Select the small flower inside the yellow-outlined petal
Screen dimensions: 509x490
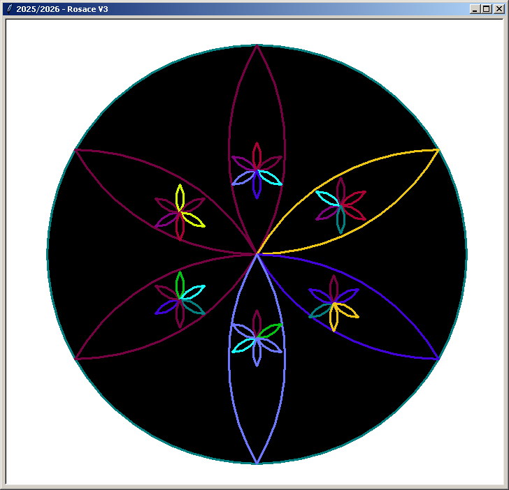click(x=340, y=205)
